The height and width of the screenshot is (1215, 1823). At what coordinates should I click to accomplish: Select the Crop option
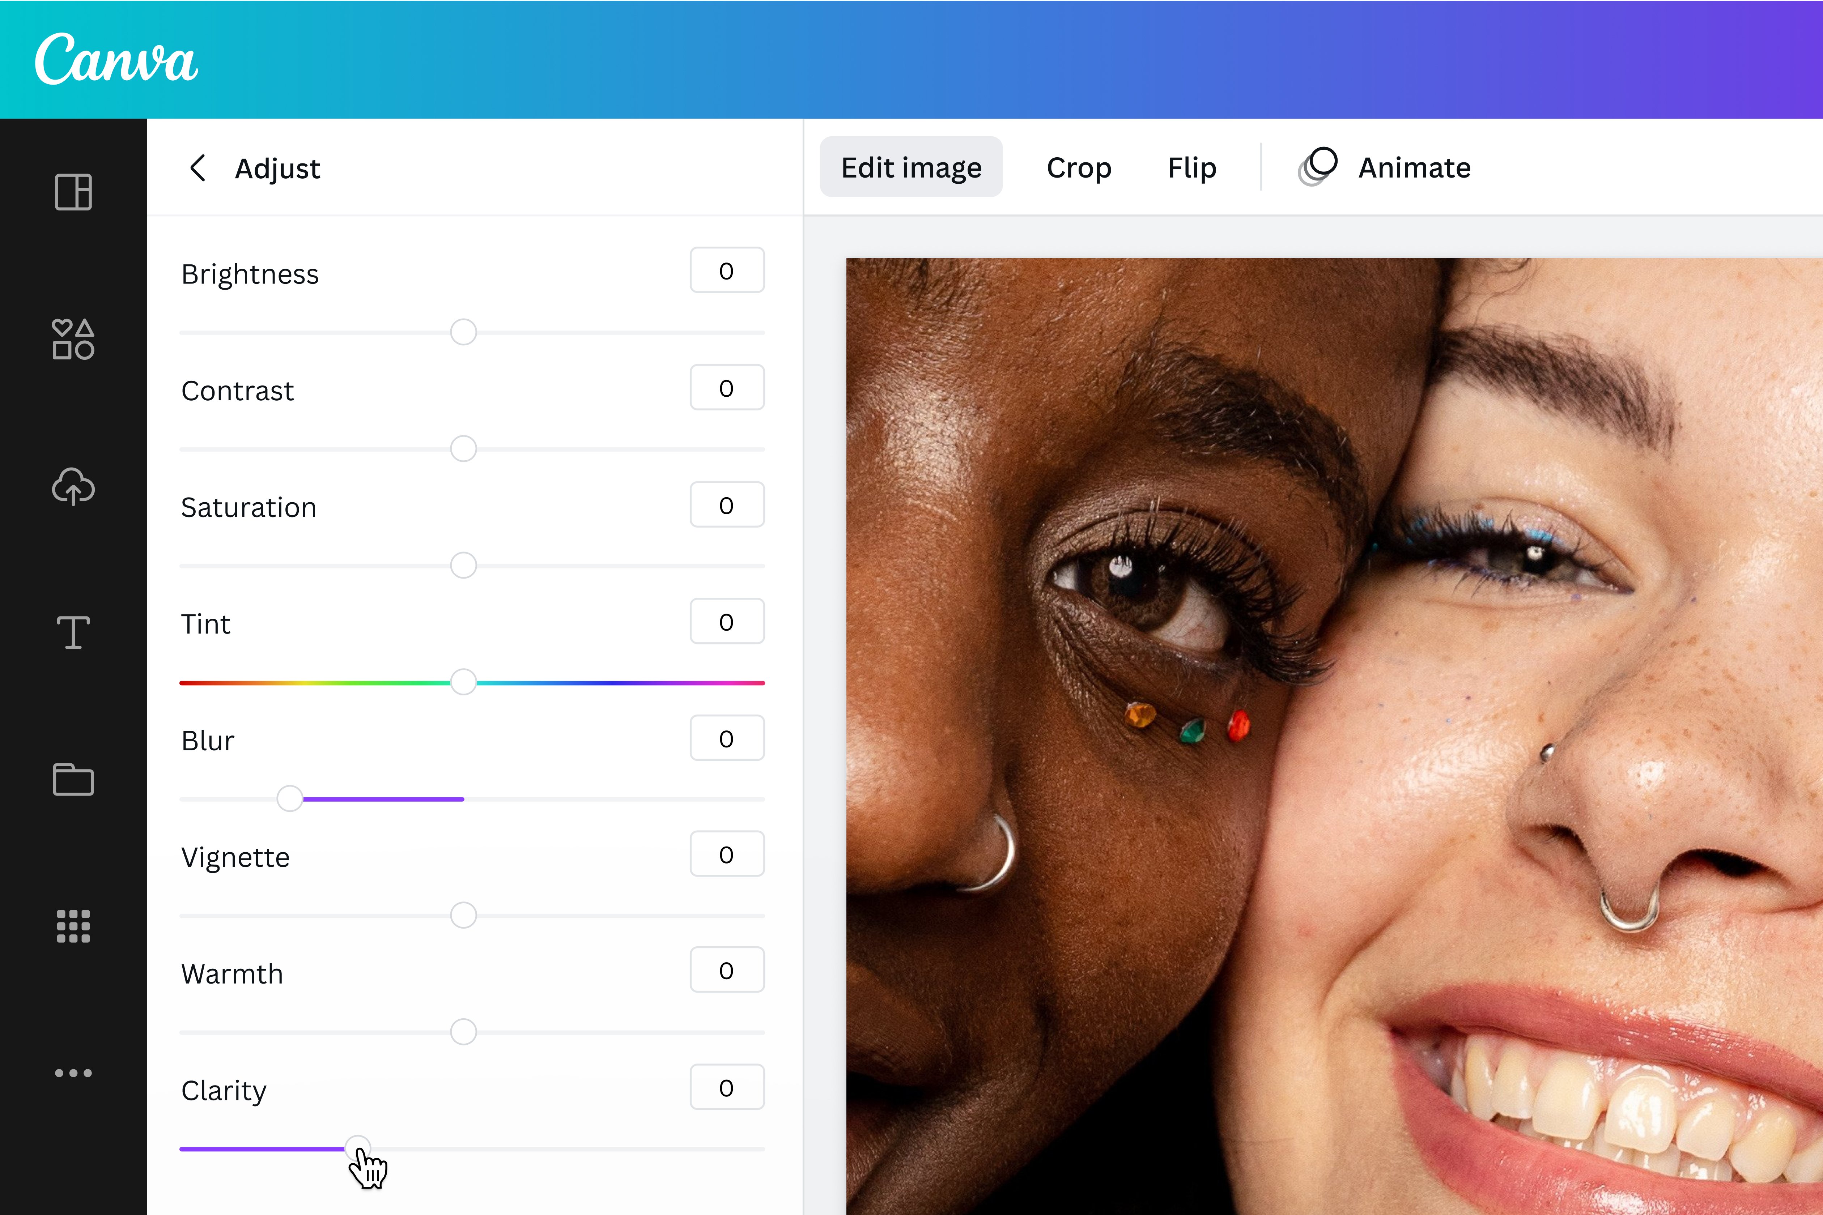[x=1078, y=167]
